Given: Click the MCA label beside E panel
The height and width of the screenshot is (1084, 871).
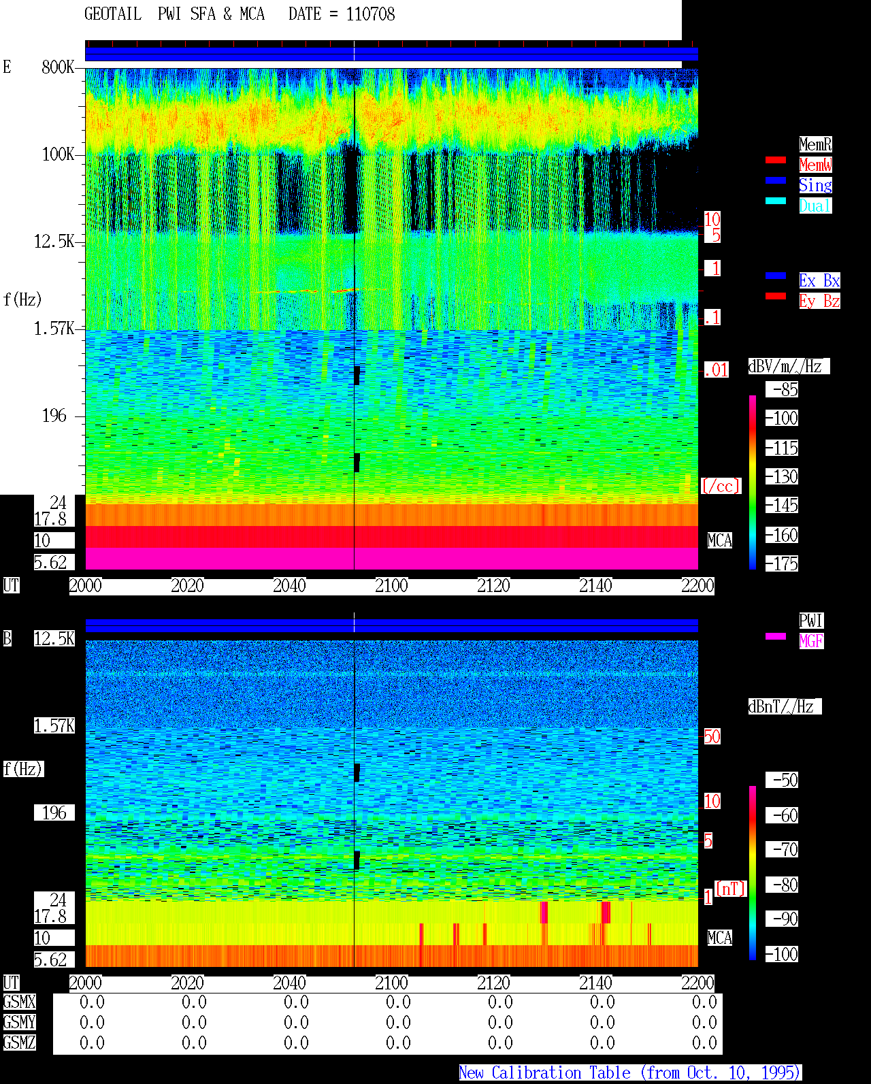Looking at the screenshot, I should (719, 541).
